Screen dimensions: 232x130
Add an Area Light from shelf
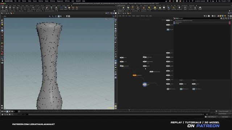133,8
